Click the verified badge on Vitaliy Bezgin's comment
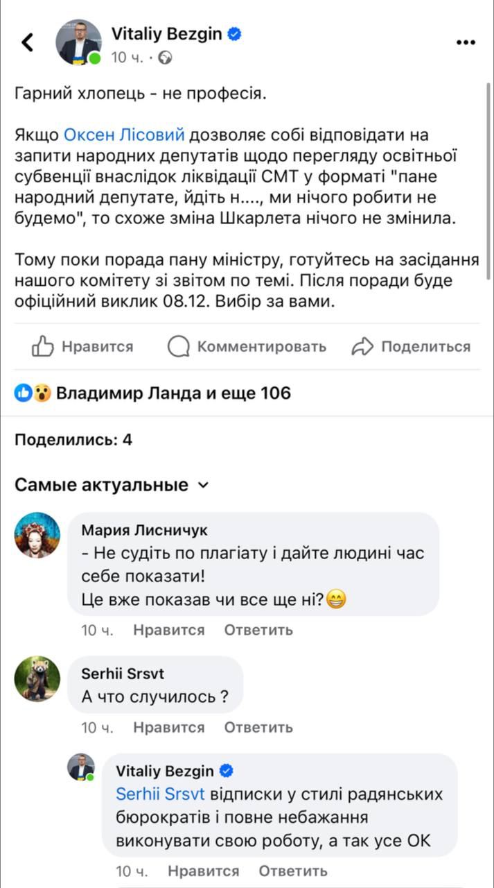Image resolution: width=494 pixels, height=888 pixels. [x=225, y=770]
